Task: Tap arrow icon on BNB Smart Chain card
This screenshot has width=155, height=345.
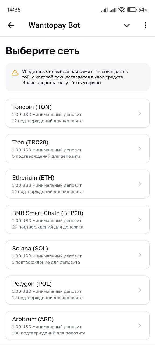Action: coord(140,219)
